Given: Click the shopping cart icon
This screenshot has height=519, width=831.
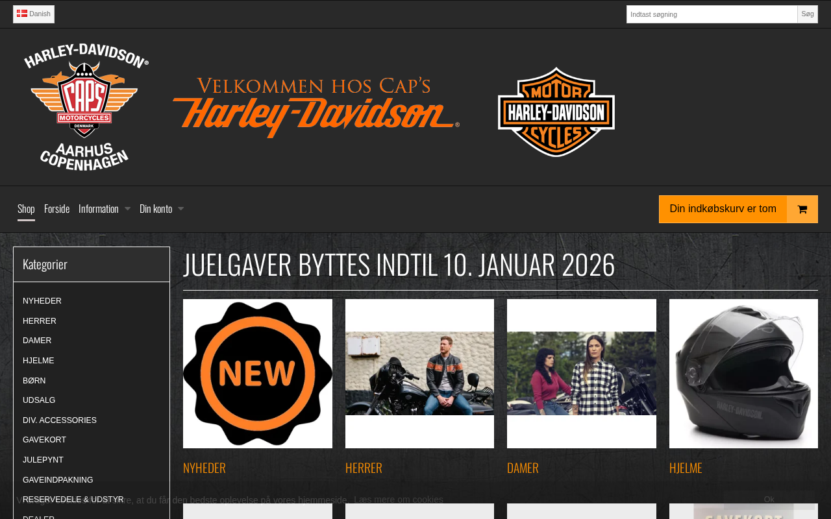Looking at the screenshot, I should tap(802, 210).
